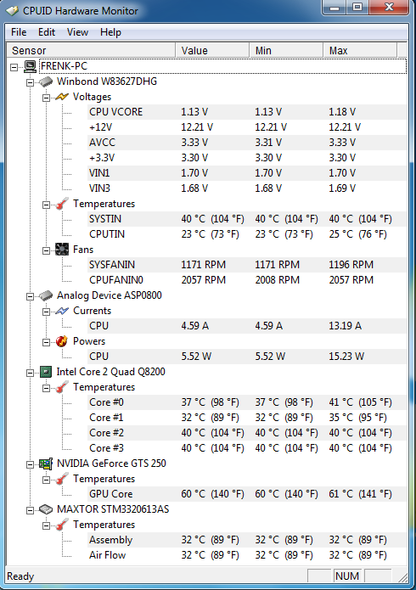Click the NVIDIA GeForce GTS 250 card icon
Image resolution: width=416 pixels, height=590 pixels.
point(46,464)
